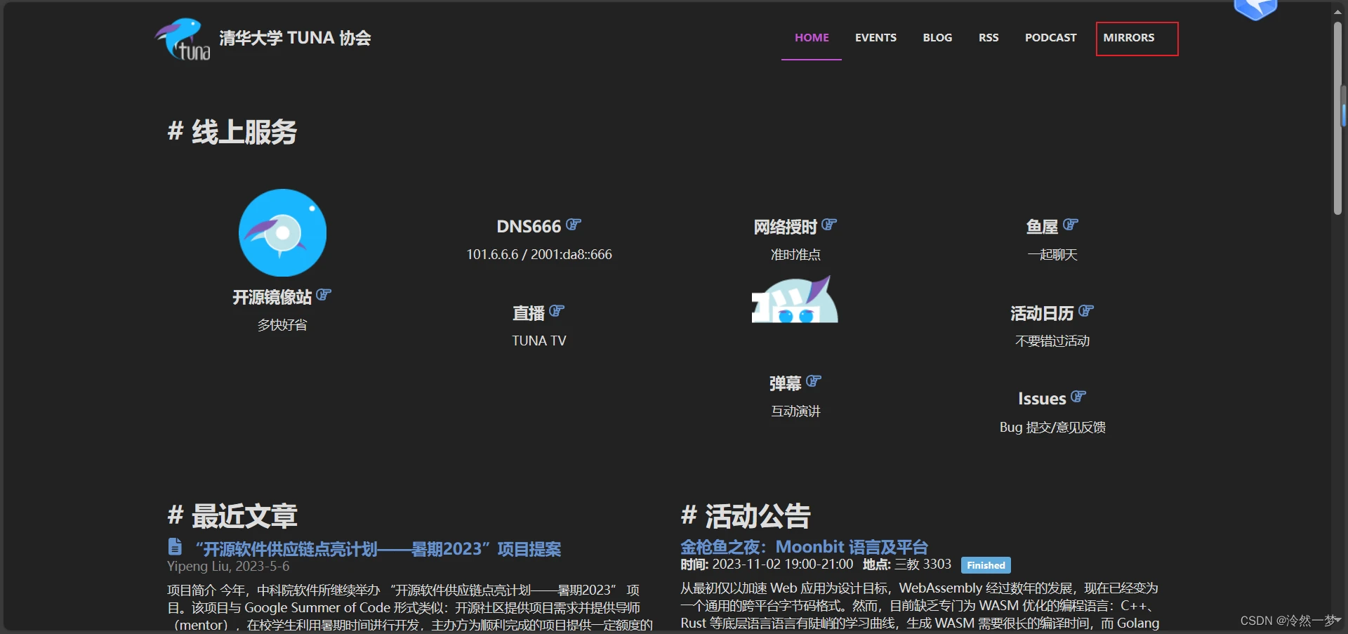Click the link icon next to 弹幕
This screenshot has width=1348, height=634.
point(814,381)
